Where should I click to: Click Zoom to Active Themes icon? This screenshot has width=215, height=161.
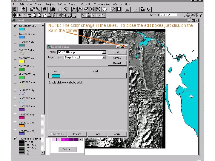[x=80, y=9]
